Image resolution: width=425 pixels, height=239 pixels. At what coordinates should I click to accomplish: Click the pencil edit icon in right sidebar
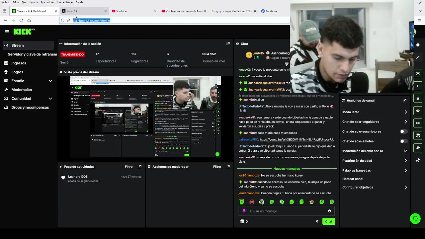tap(418, 57)
